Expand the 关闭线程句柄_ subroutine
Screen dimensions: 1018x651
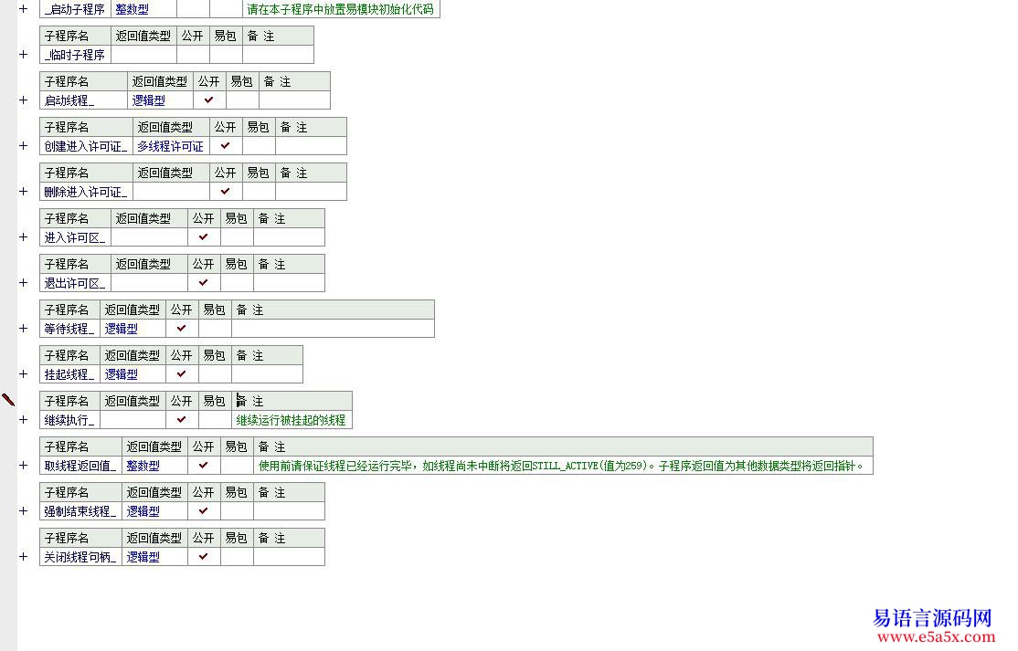click(x=24, y=557)
